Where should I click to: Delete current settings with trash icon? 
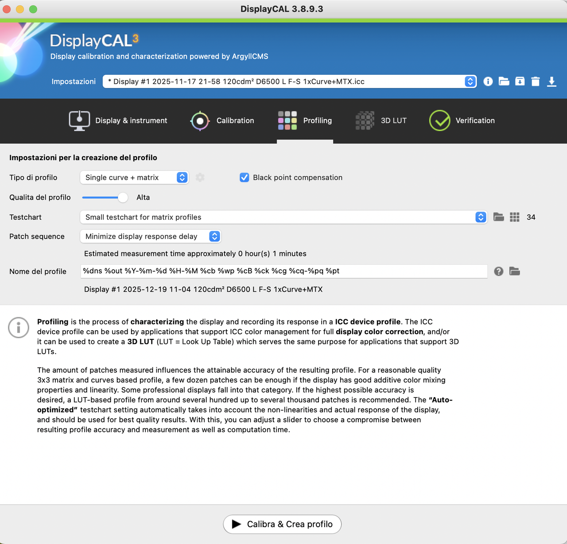pyautogui.click(x=536, y=81)
